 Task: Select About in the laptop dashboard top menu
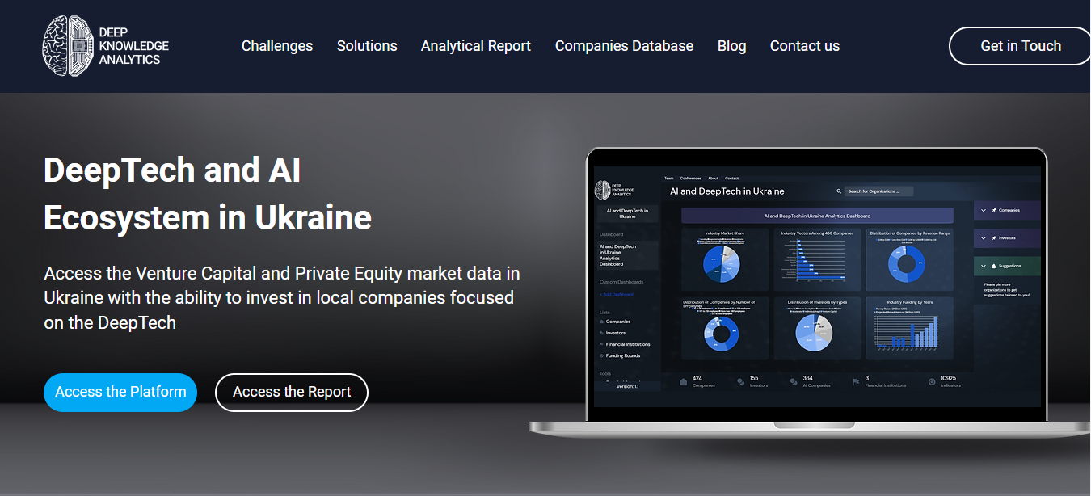(713, 179)
